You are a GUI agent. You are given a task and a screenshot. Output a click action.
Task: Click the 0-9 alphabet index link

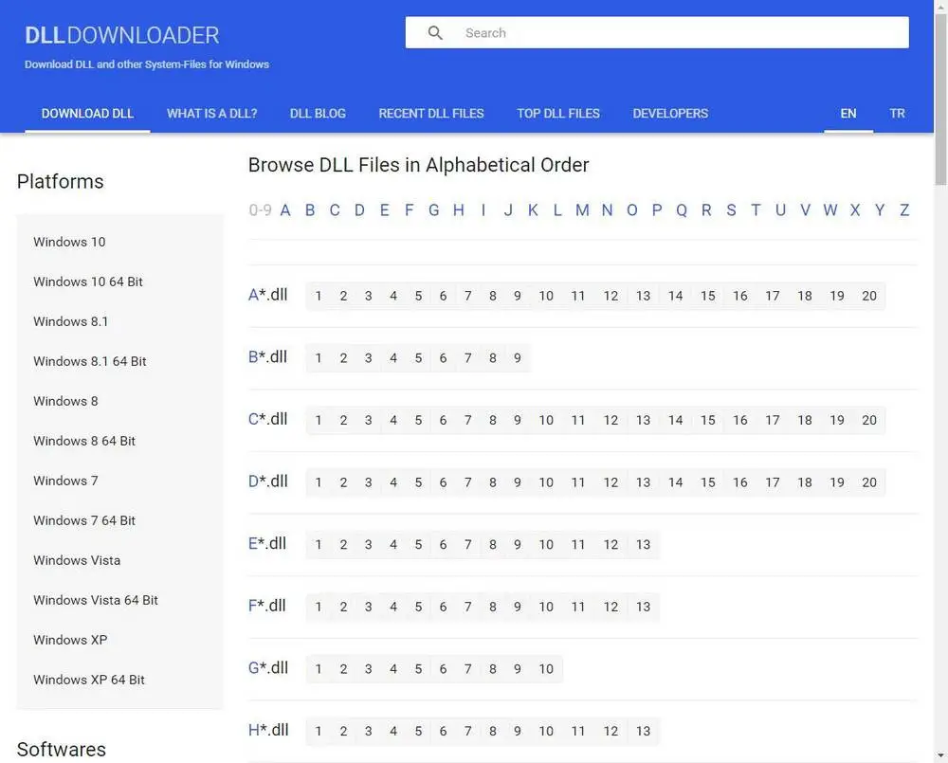pyautogui.click(x=260, y=209)
